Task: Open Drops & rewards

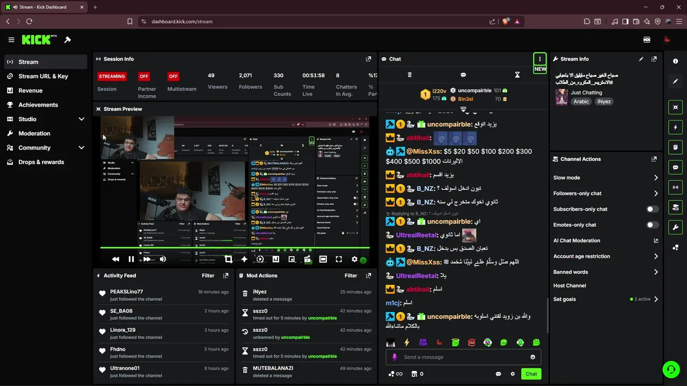Action: [46, 162]
